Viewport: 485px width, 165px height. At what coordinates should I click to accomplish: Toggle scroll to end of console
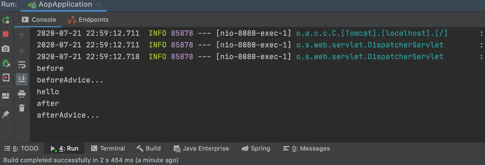tap(22, 79)
